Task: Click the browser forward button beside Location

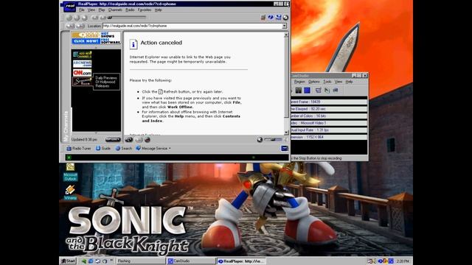Action: [x=80, y=26]
